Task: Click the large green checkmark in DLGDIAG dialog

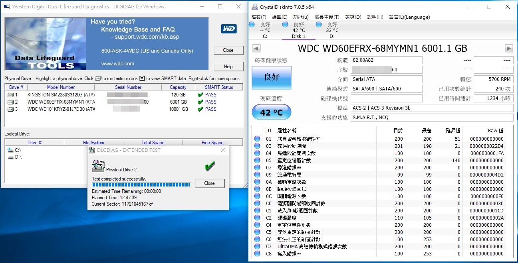Action: [210, 167]
